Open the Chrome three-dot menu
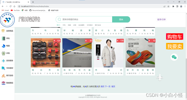187x100 pixels. (x=185, y=6)
